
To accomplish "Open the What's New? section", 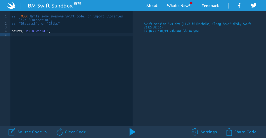I will [178, 6].
